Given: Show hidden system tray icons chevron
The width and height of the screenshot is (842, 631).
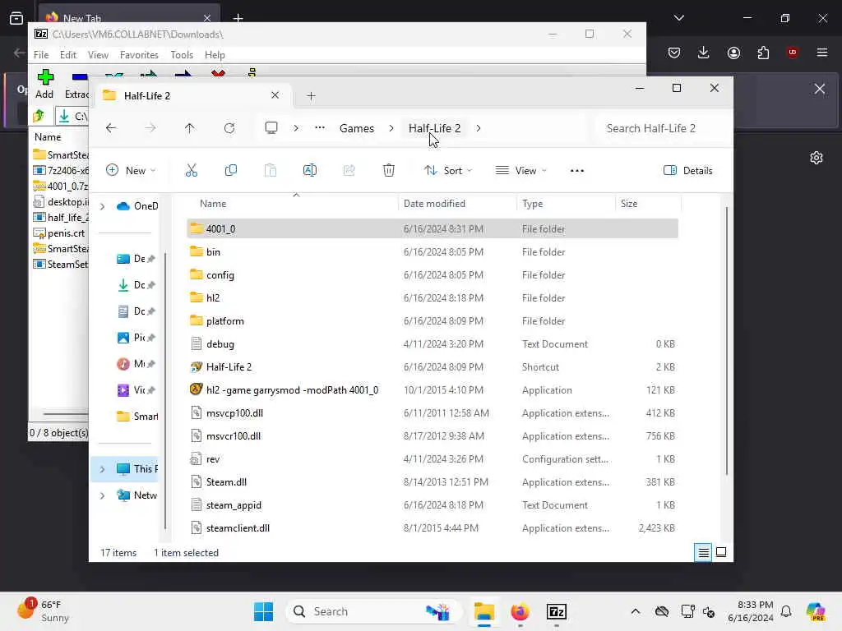Looking at the screenshot, I should (636, 611).
